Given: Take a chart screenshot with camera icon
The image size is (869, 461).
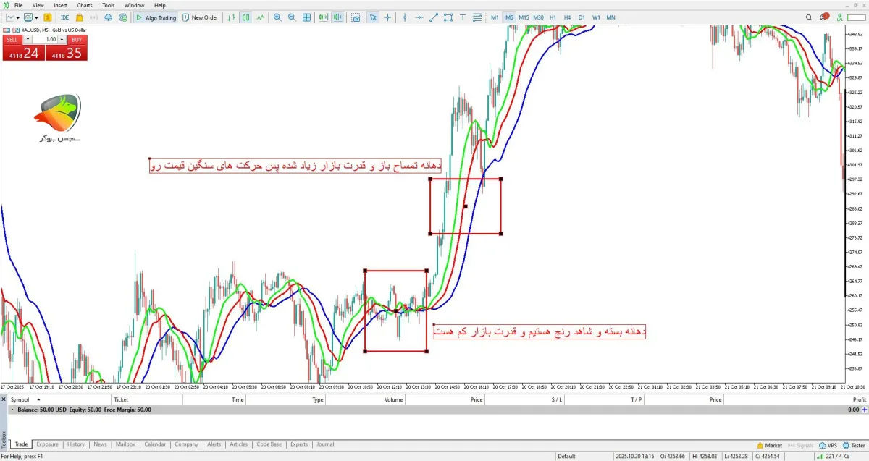Looking at the screenshot, I should (x=356, y=17).
